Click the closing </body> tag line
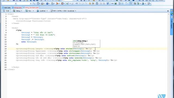The height and width of the screenshot is (98, 174). 15,67
